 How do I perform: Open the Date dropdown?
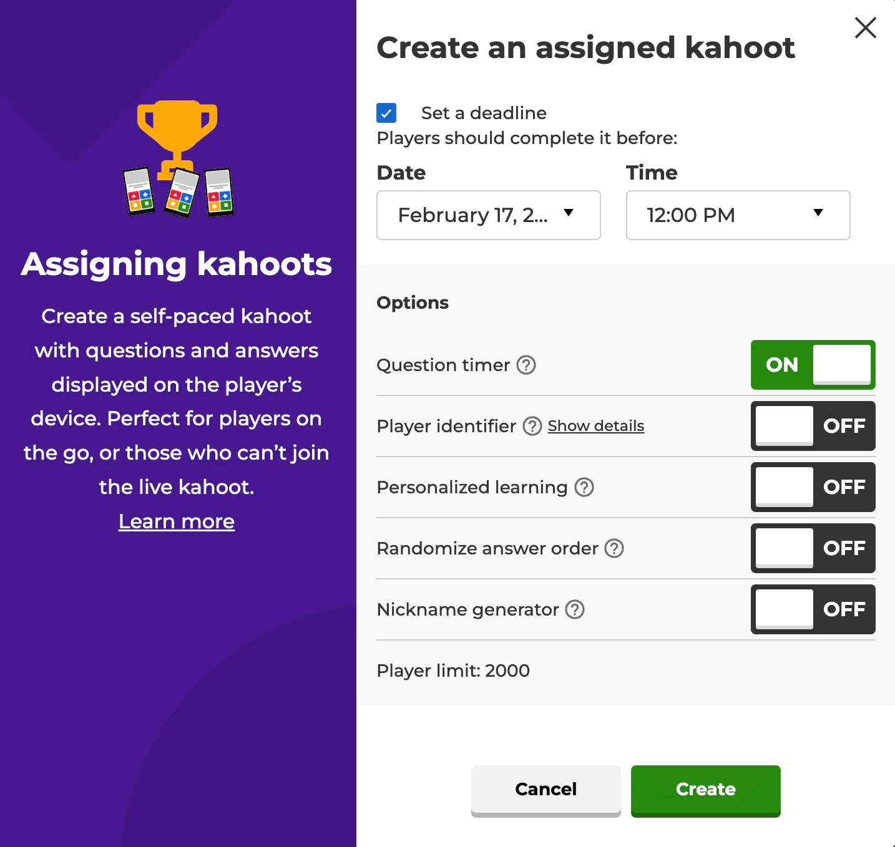(x=488, y=215)
